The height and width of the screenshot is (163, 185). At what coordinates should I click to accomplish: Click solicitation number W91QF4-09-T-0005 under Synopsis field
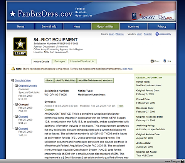tap(55, 95)
